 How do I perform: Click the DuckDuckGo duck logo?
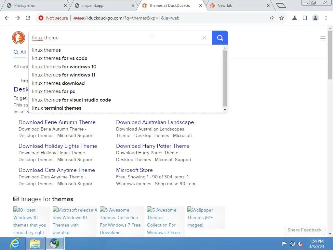[19, 38]
